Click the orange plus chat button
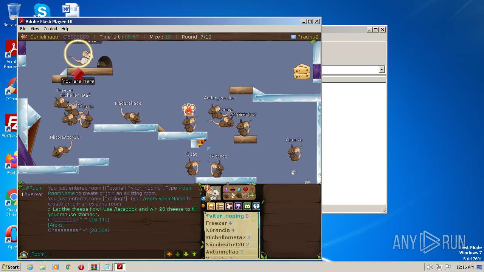The width and height of the screenshot is (484, 272). [x=169, y=254]
